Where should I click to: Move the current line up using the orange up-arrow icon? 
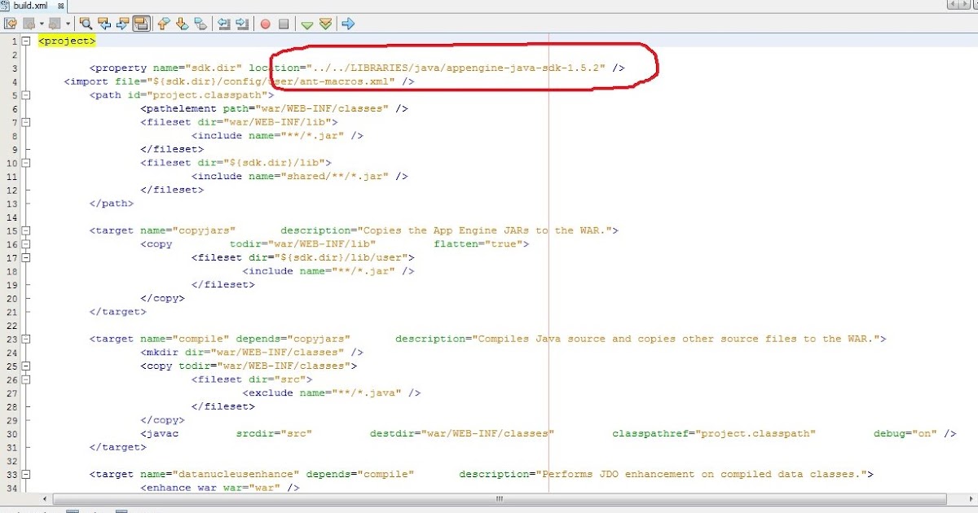(164, 24)
